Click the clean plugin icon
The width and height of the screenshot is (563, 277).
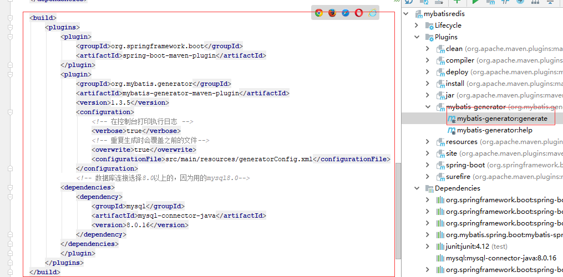[x=440, y=49]
